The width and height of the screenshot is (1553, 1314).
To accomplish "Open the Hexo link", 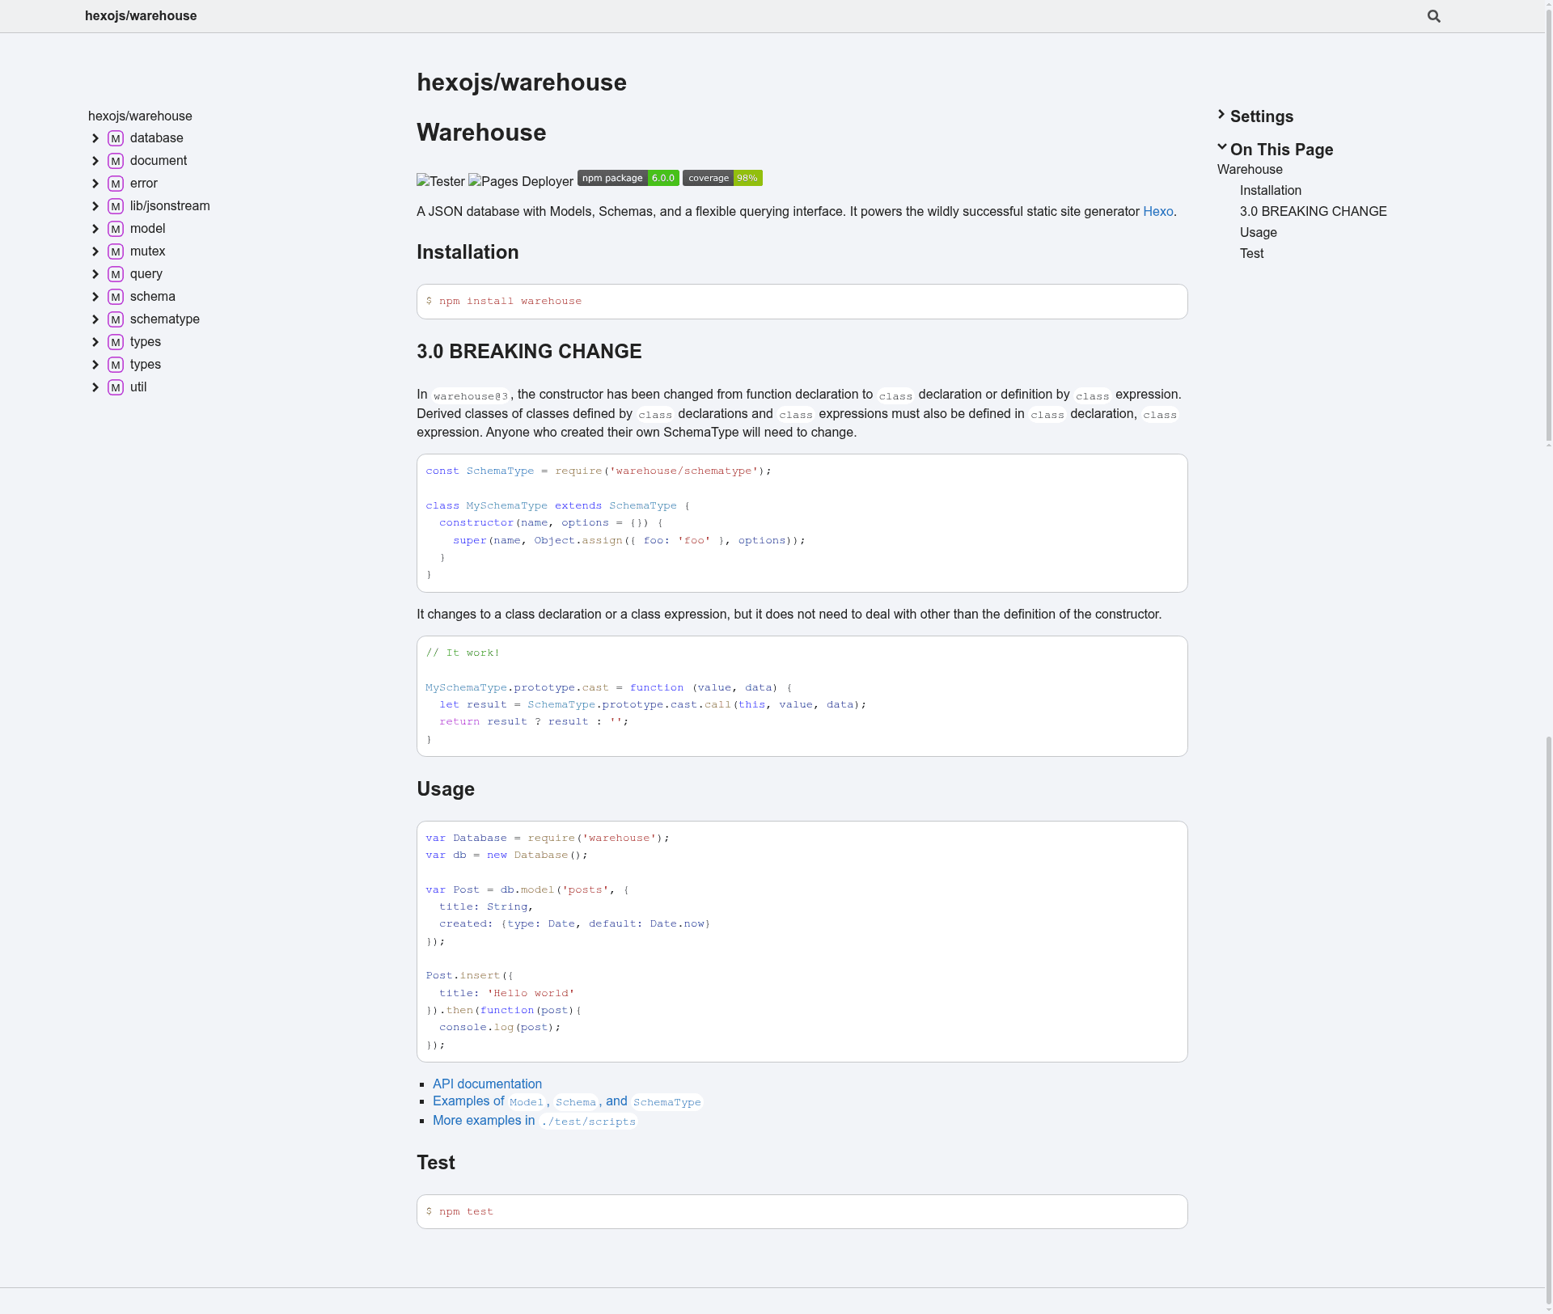I will tap(1158, 212).
